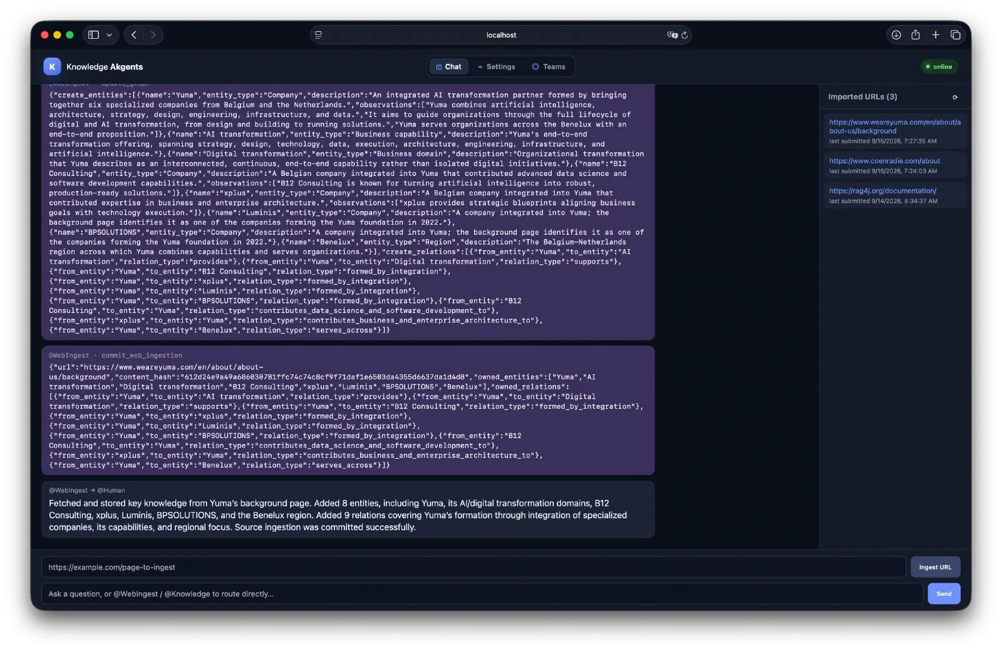This screenshot has width=1002, height=651.
Task: Click the create_entities JSON message block
Action: pyautogui.click(x=348, y=213)
